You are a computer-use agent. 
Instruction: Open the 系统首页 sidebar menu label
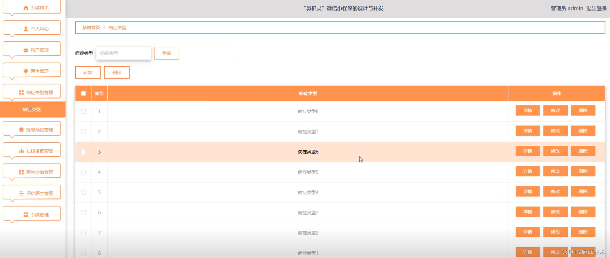40,8
